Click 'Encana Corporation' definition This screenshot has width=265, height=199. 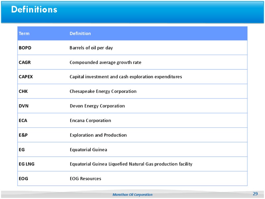click(x=90, y=120)
